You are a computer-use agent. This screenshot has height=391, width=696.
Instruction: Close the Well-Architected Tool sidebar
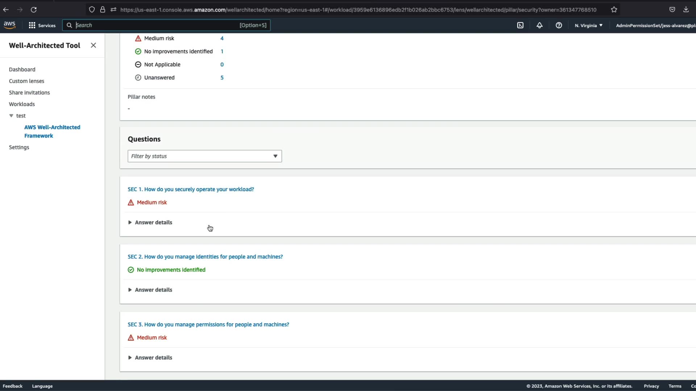(x=93, y=45)
